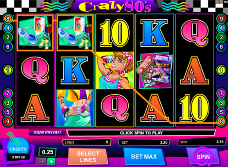Click the BET amount display showing 2.25
This screenshot has width=228, height=167.
tap(144, 142)
